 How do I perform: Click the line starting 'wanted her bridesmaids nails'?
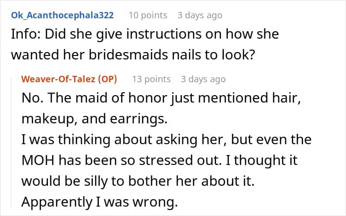(x=132, y=55)
